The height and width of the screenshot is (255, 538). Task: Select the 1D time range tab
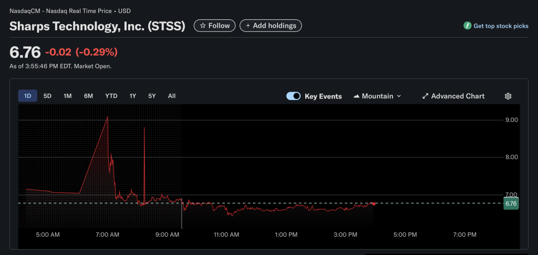(x=27, y=96)
